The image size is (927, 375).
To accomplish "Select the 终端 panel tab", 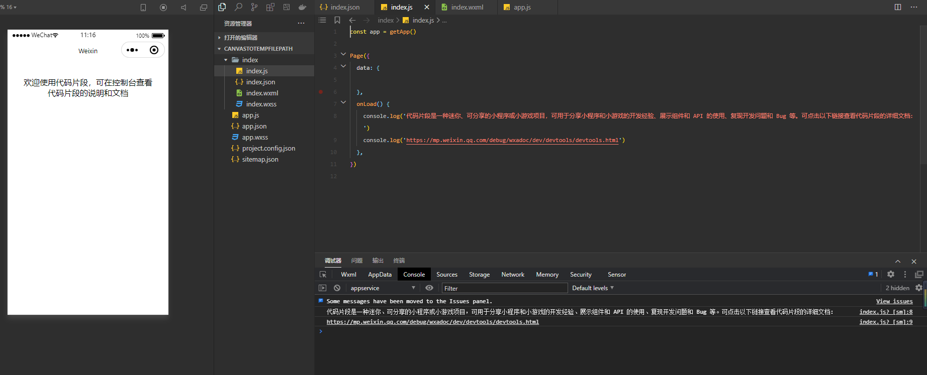I will coord(399,261).
